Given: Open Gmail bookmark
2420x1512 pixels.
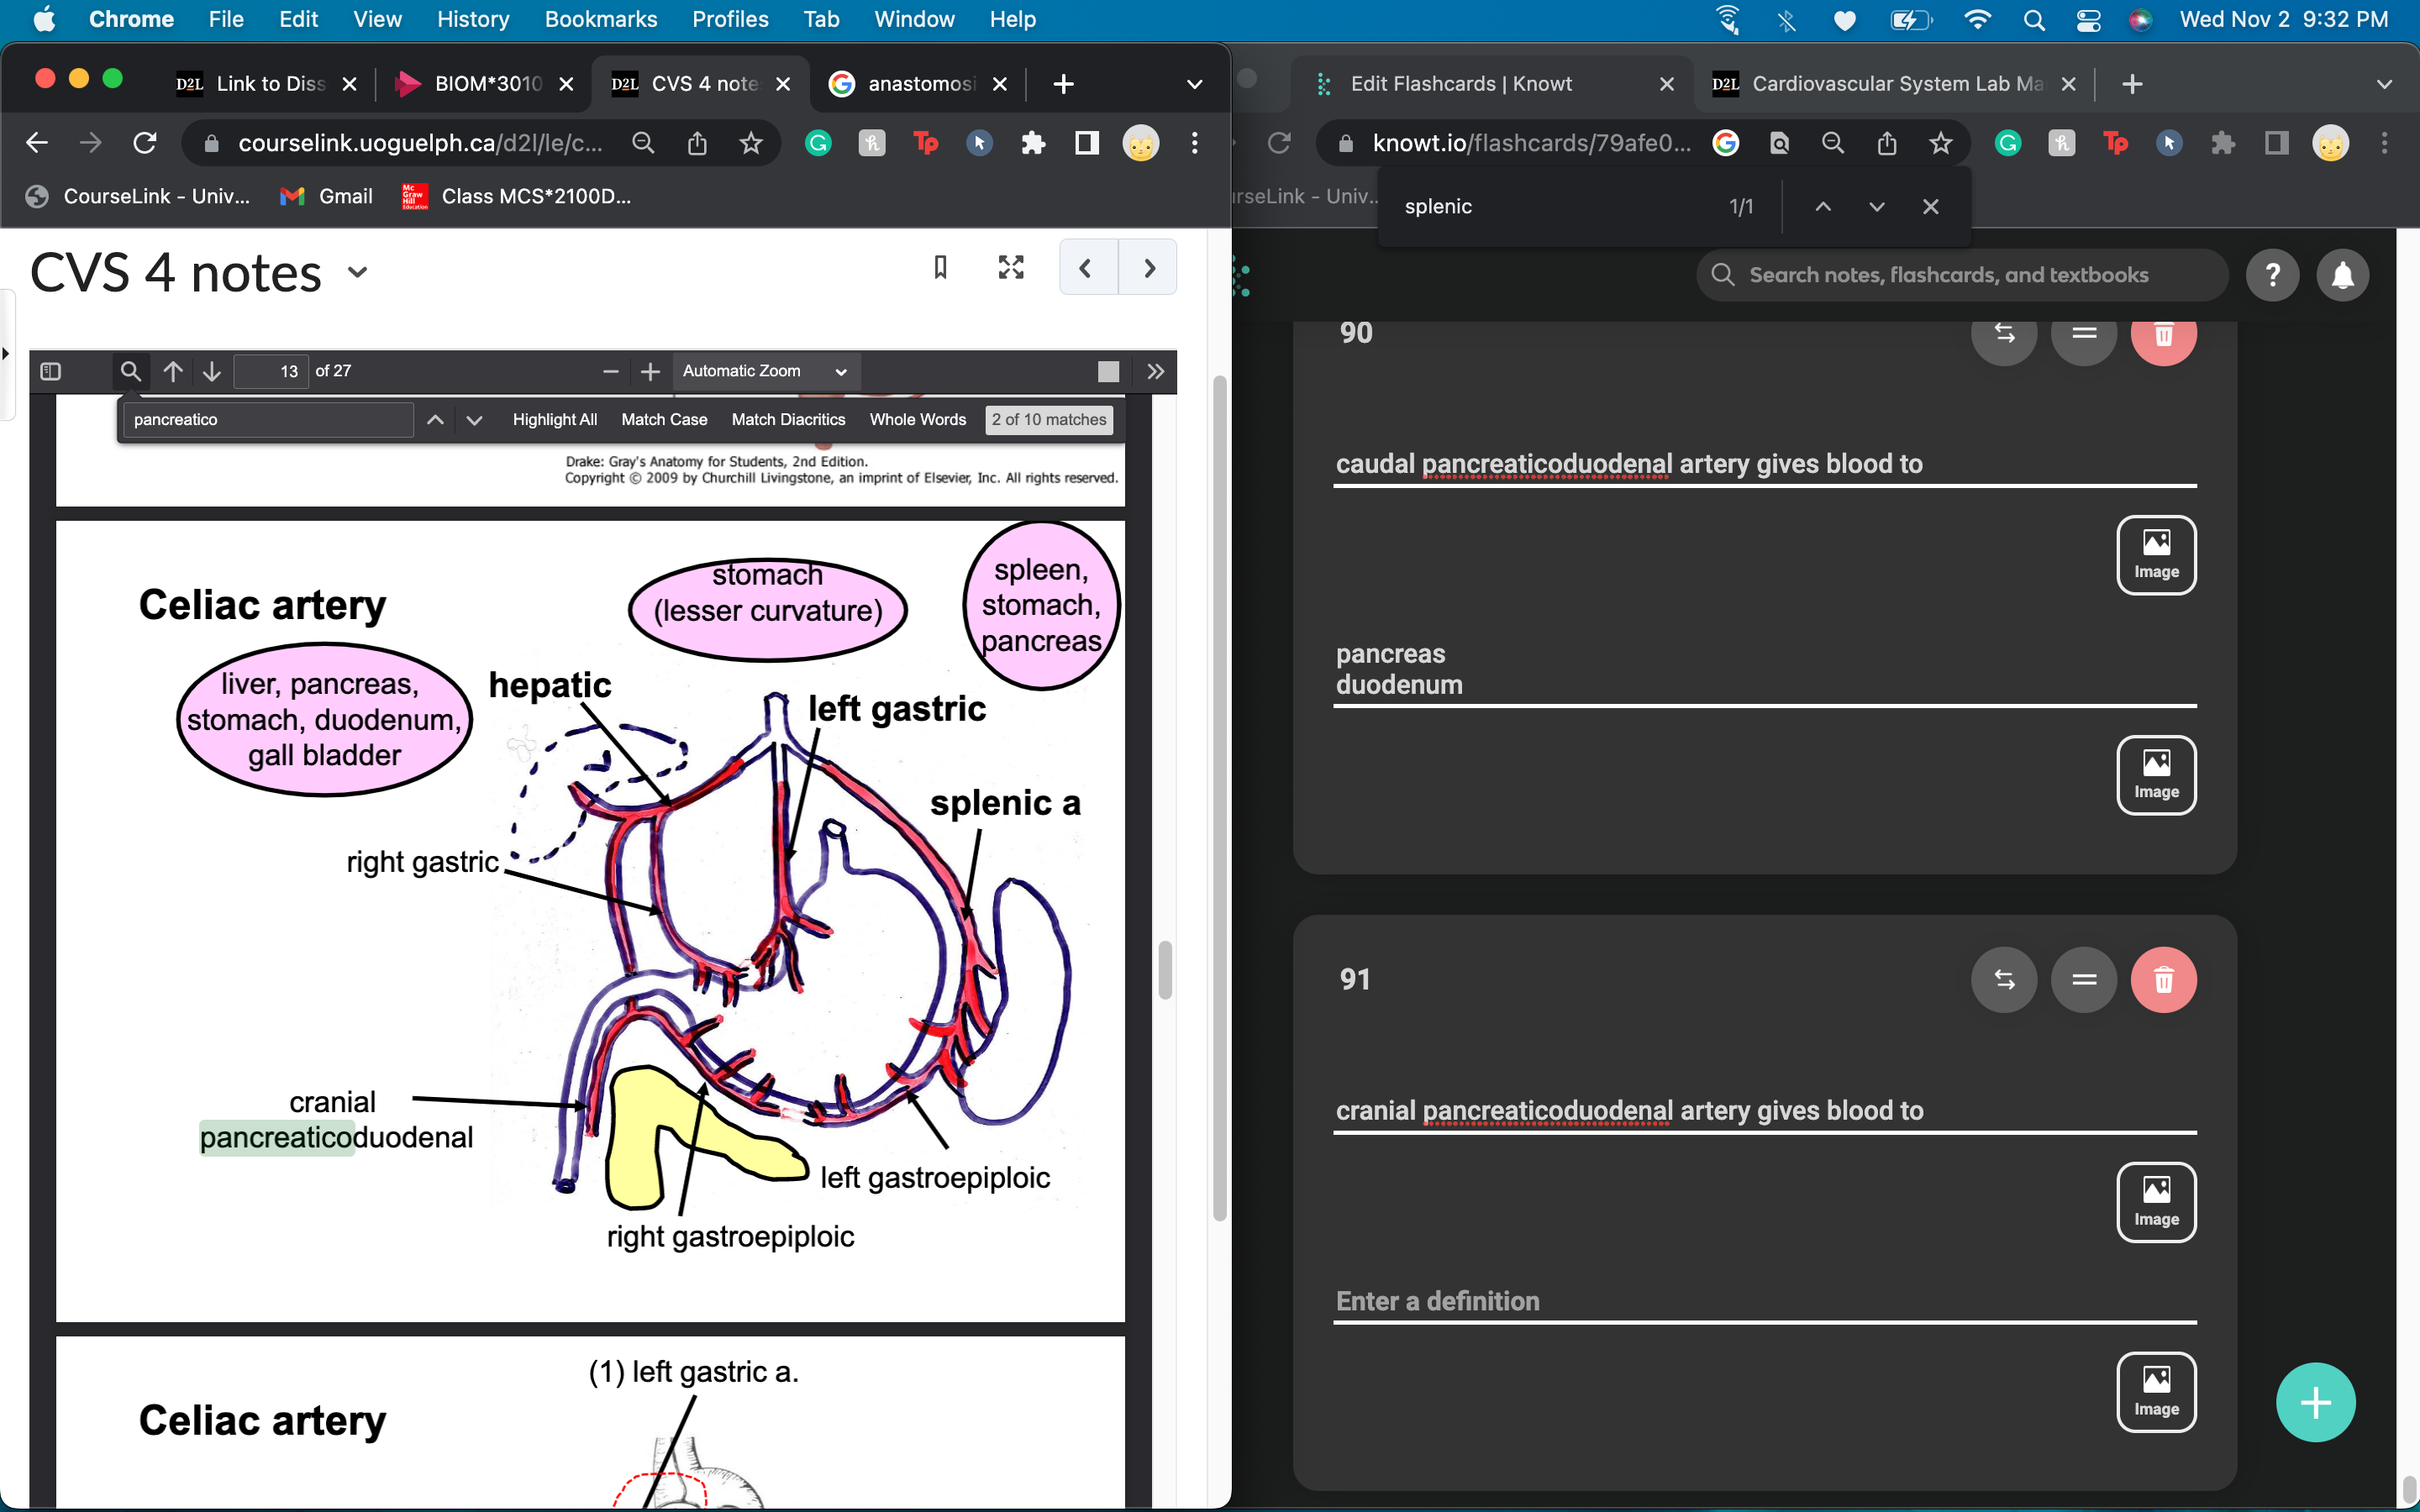Looking at the screenshot, I should point(327,196).
